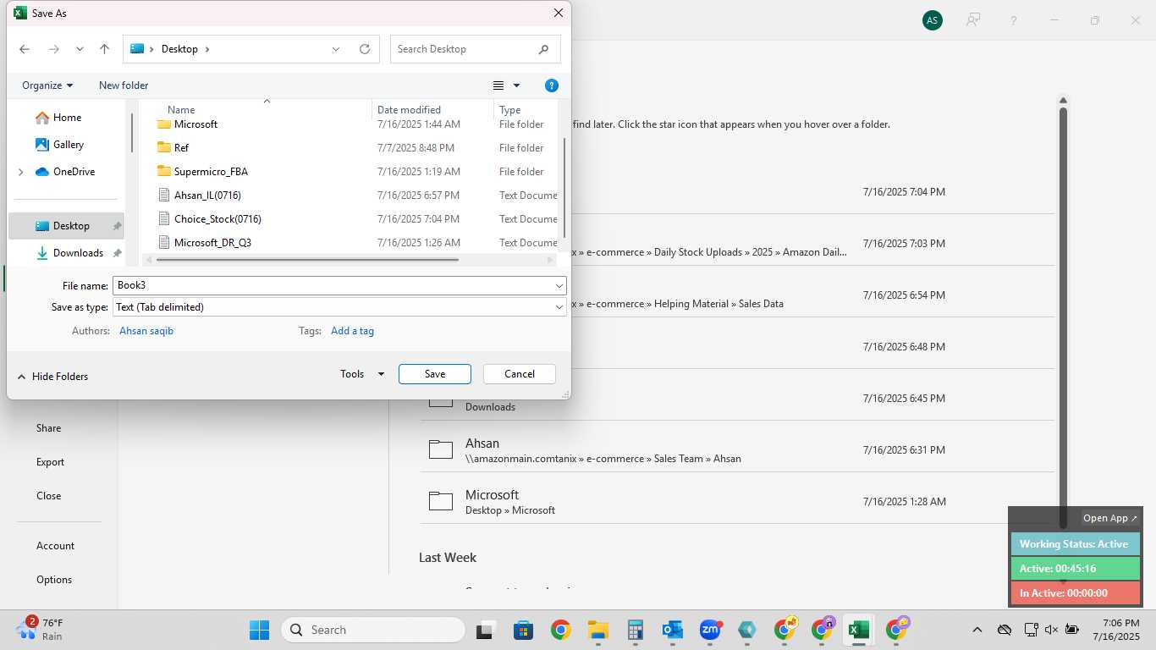Select the Ahsan_IL(0716) text file

[207, 196]
